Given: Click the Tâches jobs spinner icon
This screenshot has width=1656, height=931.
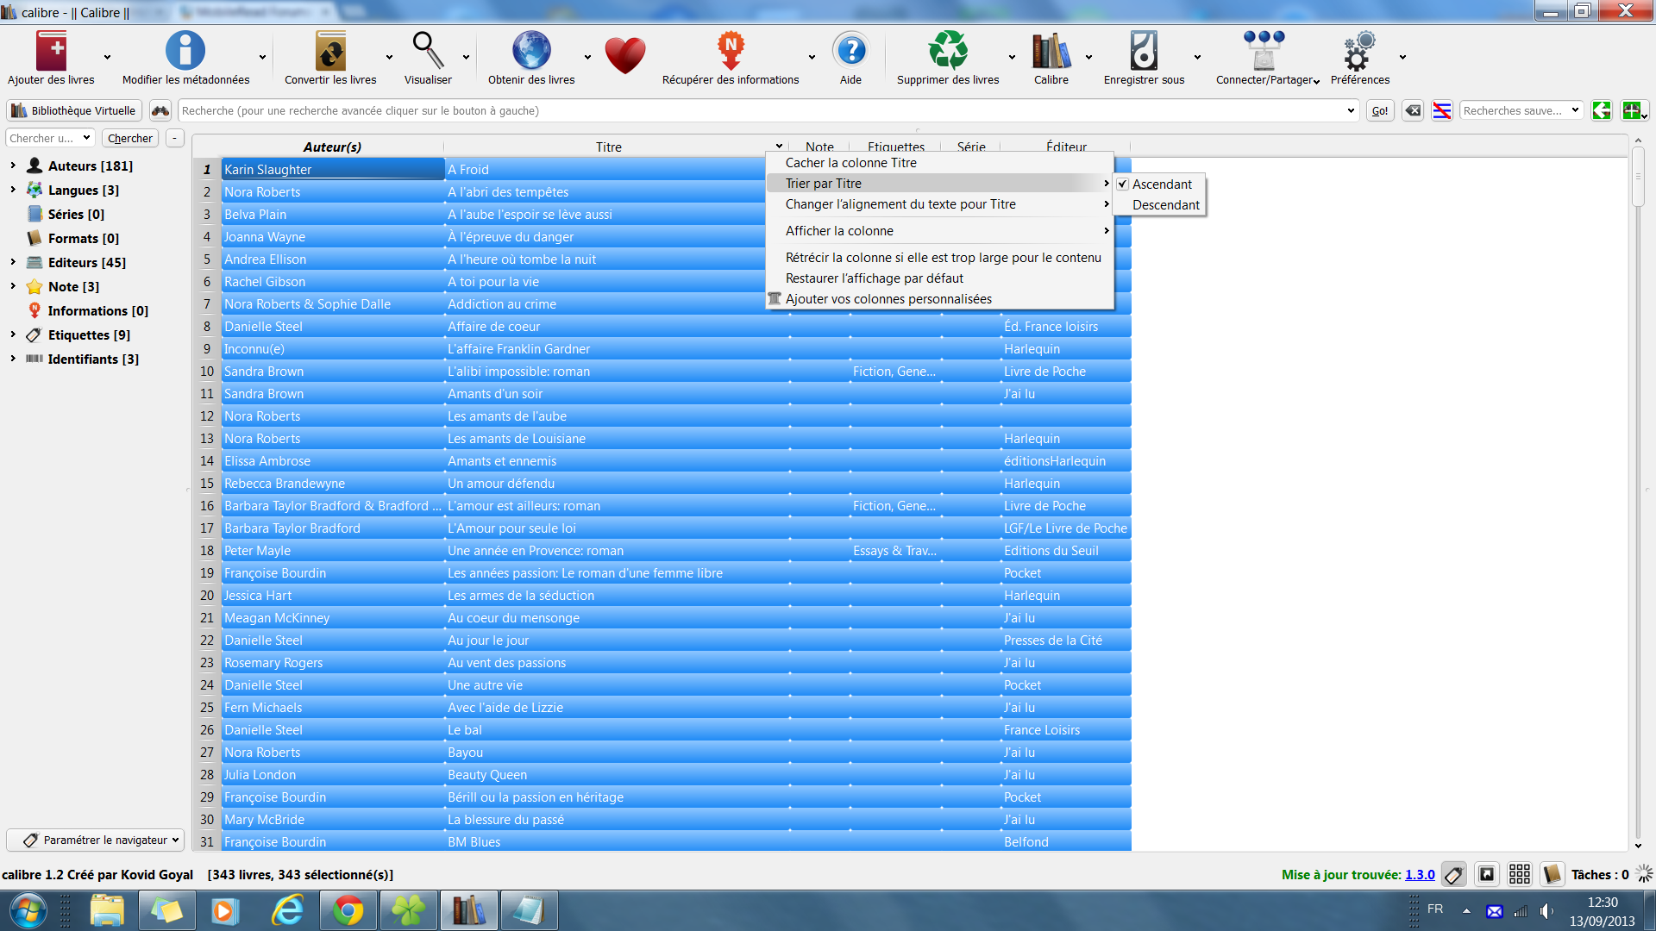Looking at the screenshot, I should 1645,874.
